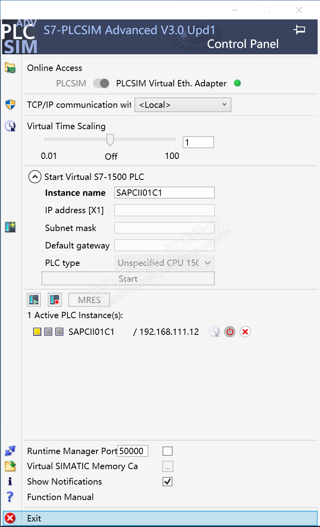Open the Function Manual entry
The width and height of the screenshot is (320, 527).
pyautogui.click(x=61, y=497)
